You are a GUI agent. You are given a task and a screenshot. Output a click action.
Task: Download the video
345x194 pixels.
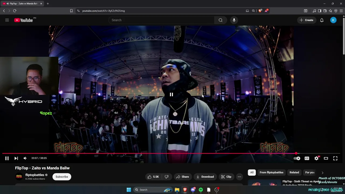coord(205,177)
